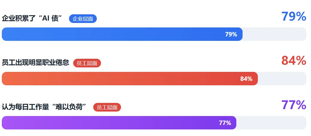Click the blue 79% progress bar fill

[x=122, y=34]
